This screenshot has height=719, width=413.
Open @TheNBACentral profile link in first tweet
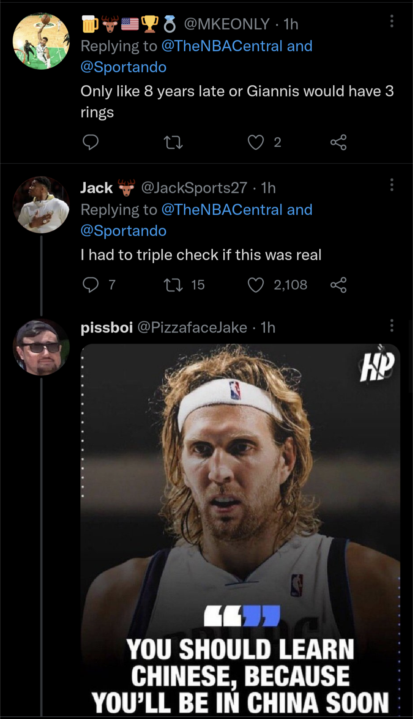click(222, 46)
